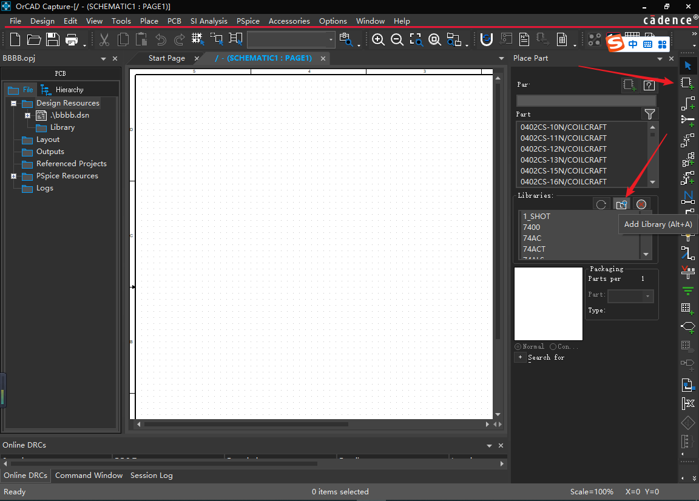The width and height of the screenshot is (699, 501).
Task: Click the Add Library icon
Action: [x=621, y=204]
